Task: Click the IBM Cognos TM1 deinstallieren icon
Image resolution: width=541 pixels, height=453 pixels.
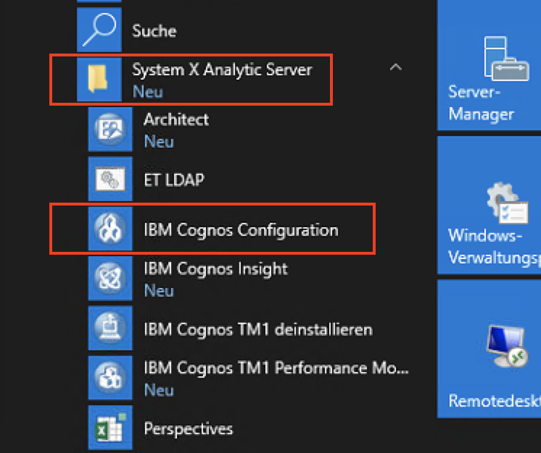Action: (110, 329)
